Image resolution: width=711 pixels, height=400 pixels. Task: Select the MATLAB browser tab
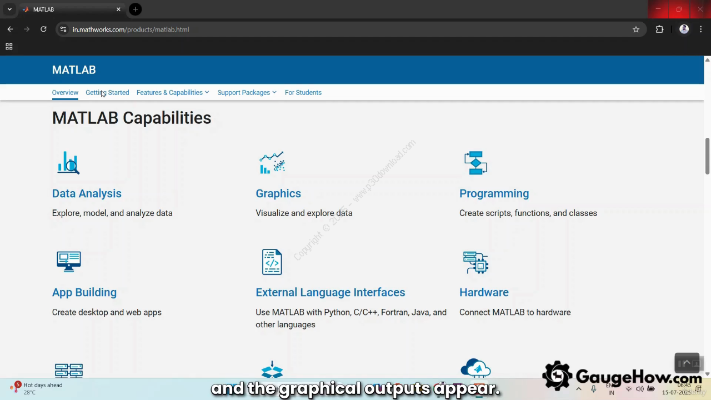pos(71,9)
